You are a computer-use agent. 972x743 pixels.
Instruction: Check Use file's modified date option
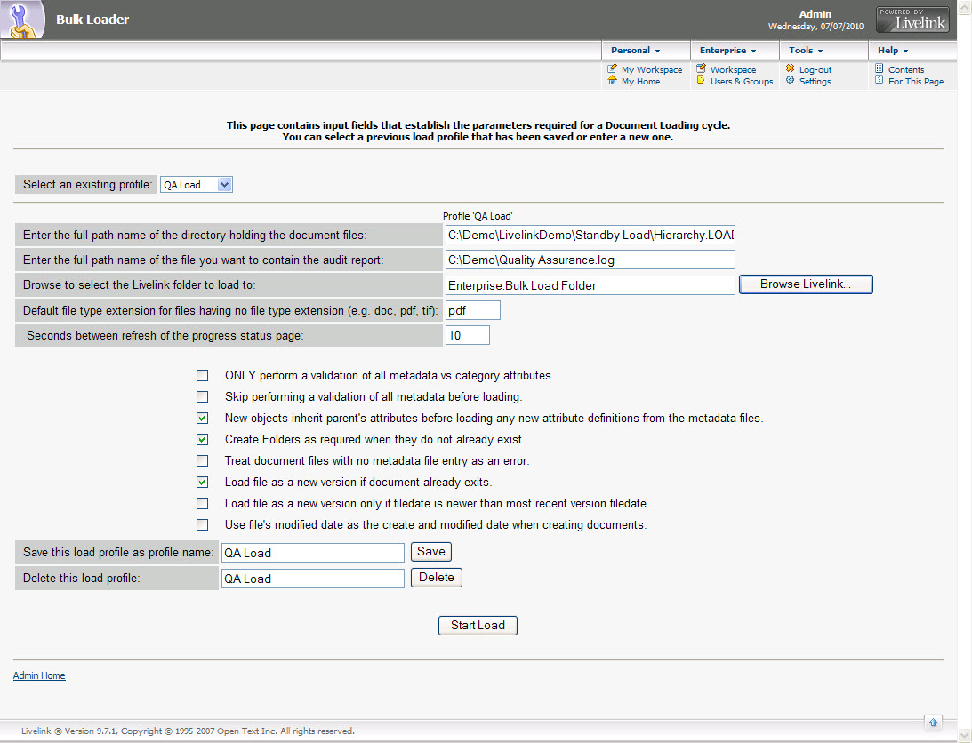tap(202, 525)
